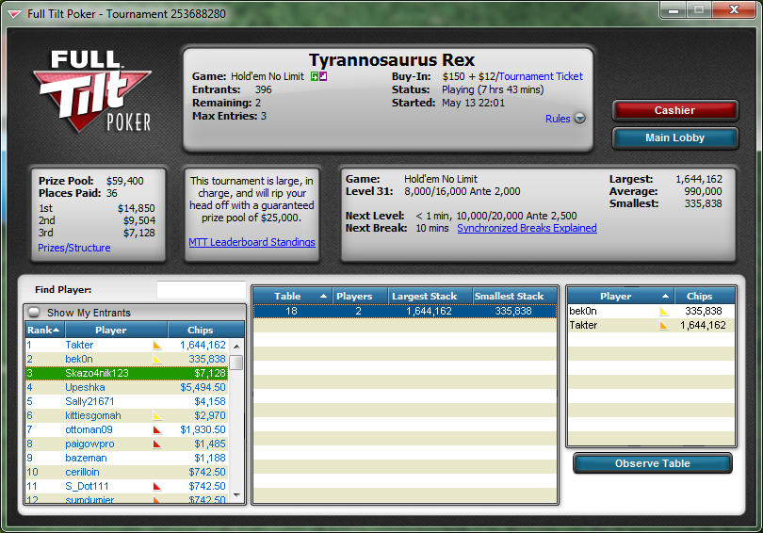Click orange icon beside Takter in table panel
The image size is (763, 533).
tap(664, 325)
